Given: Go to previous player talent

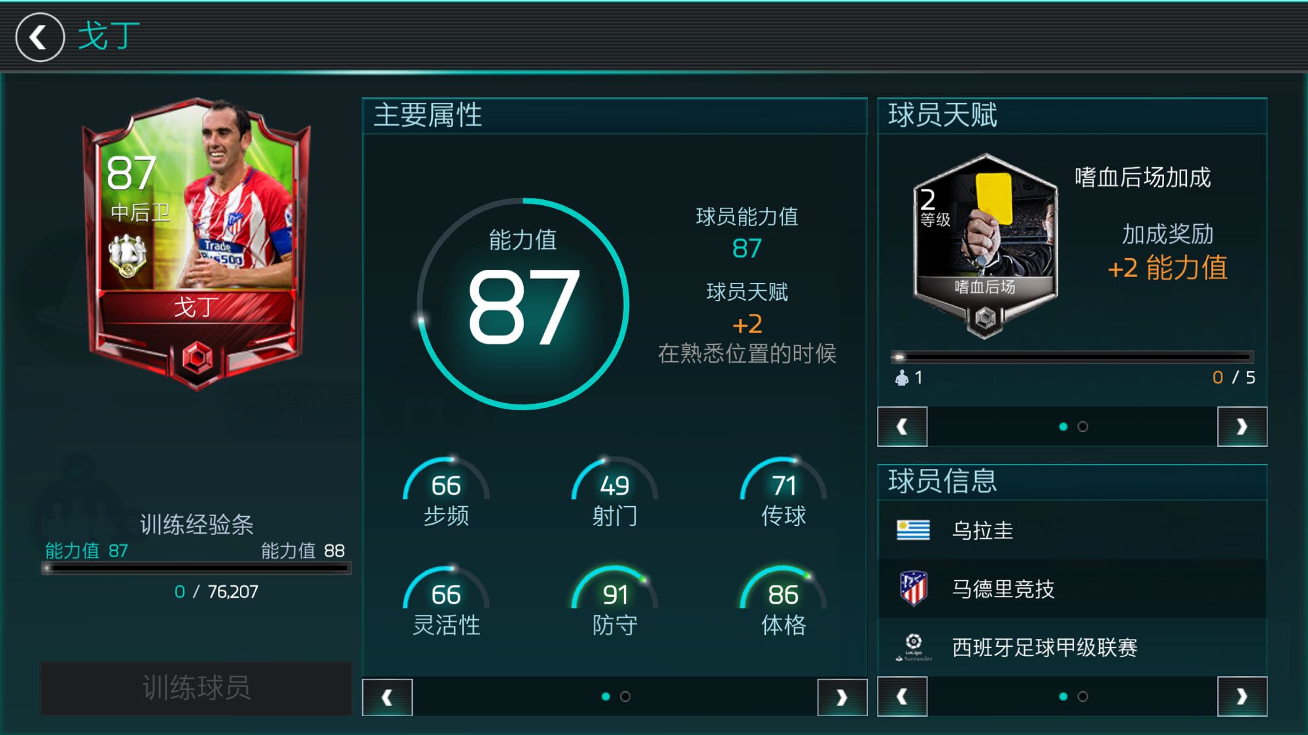Looking at the screenshot, I should [902, 427].
